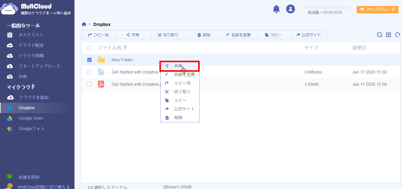The width and height of the screenshot is (402, 189).
Task: Click the MultCloud logo
Action: [x=36, y=9]
